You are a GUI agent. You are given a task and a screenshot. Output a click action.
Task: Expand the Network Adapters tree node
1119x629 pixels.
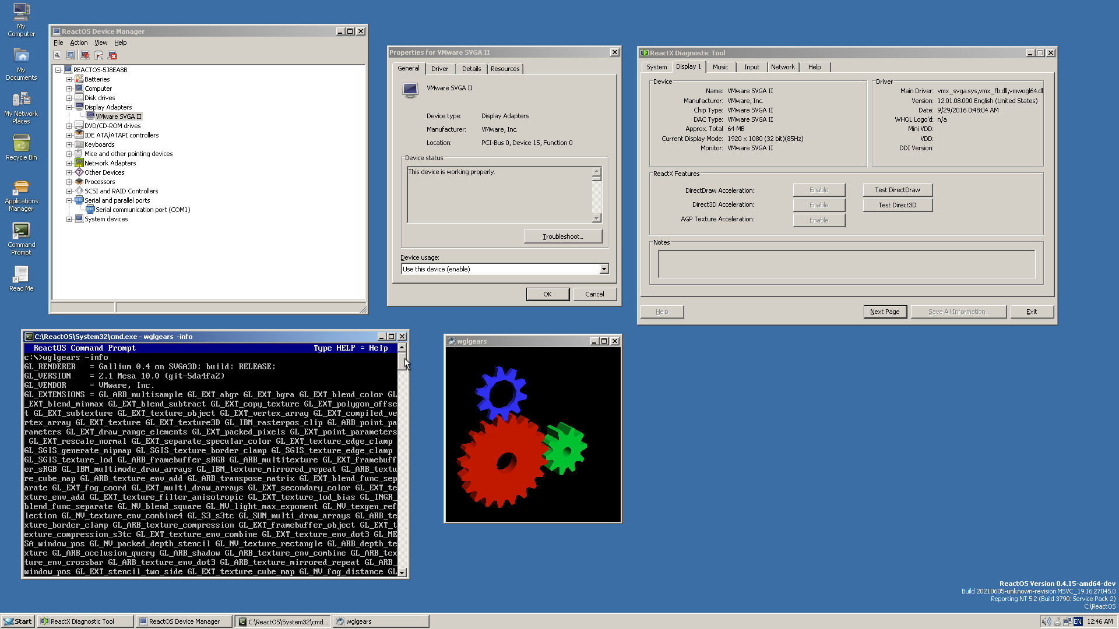(x=69, y=163)
